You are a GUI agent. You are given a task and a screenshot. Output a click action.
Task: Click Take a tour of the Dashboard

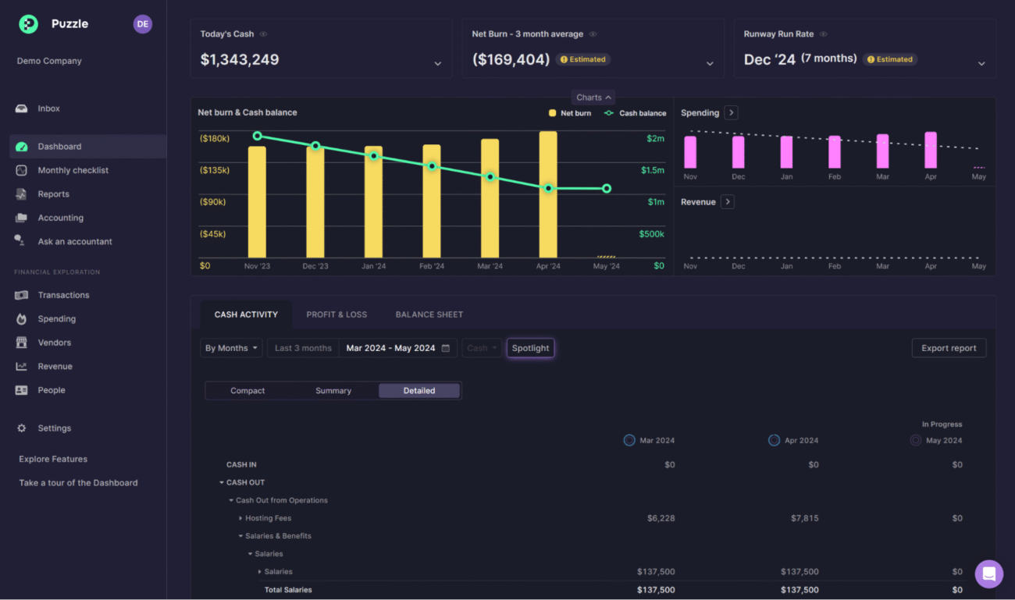[x=78, y=483]
